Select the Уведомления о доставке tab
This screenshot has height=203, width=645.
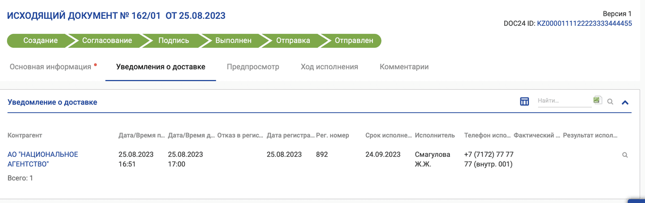tap(161, 67)
